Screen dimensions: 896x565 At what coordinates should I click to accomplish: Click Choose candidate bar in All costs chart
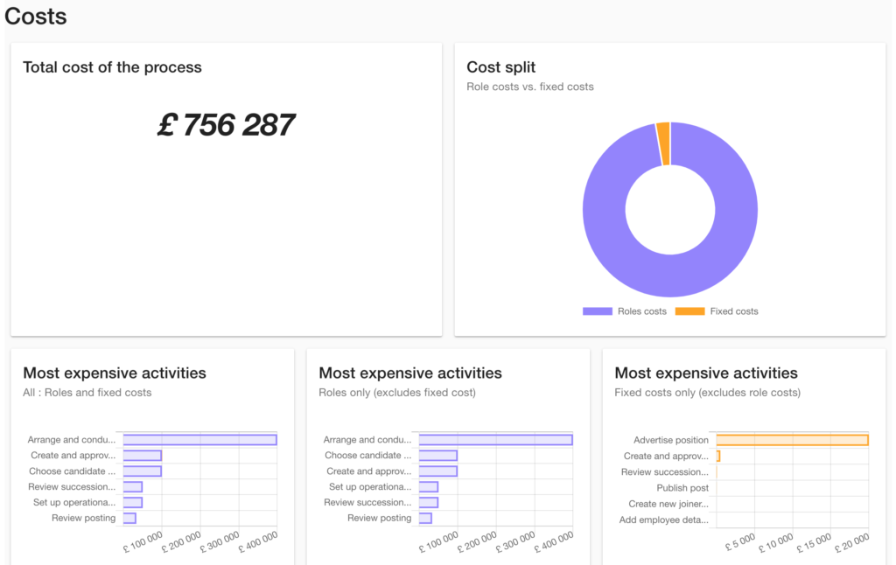[x=143, y=471]
